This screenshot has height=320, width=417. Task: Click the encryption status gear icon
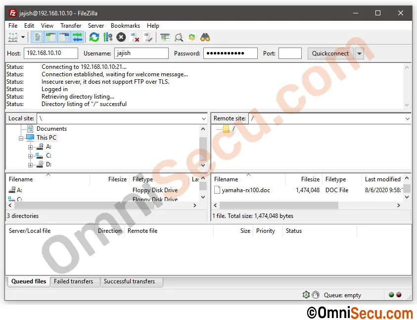tap(306, 295)
